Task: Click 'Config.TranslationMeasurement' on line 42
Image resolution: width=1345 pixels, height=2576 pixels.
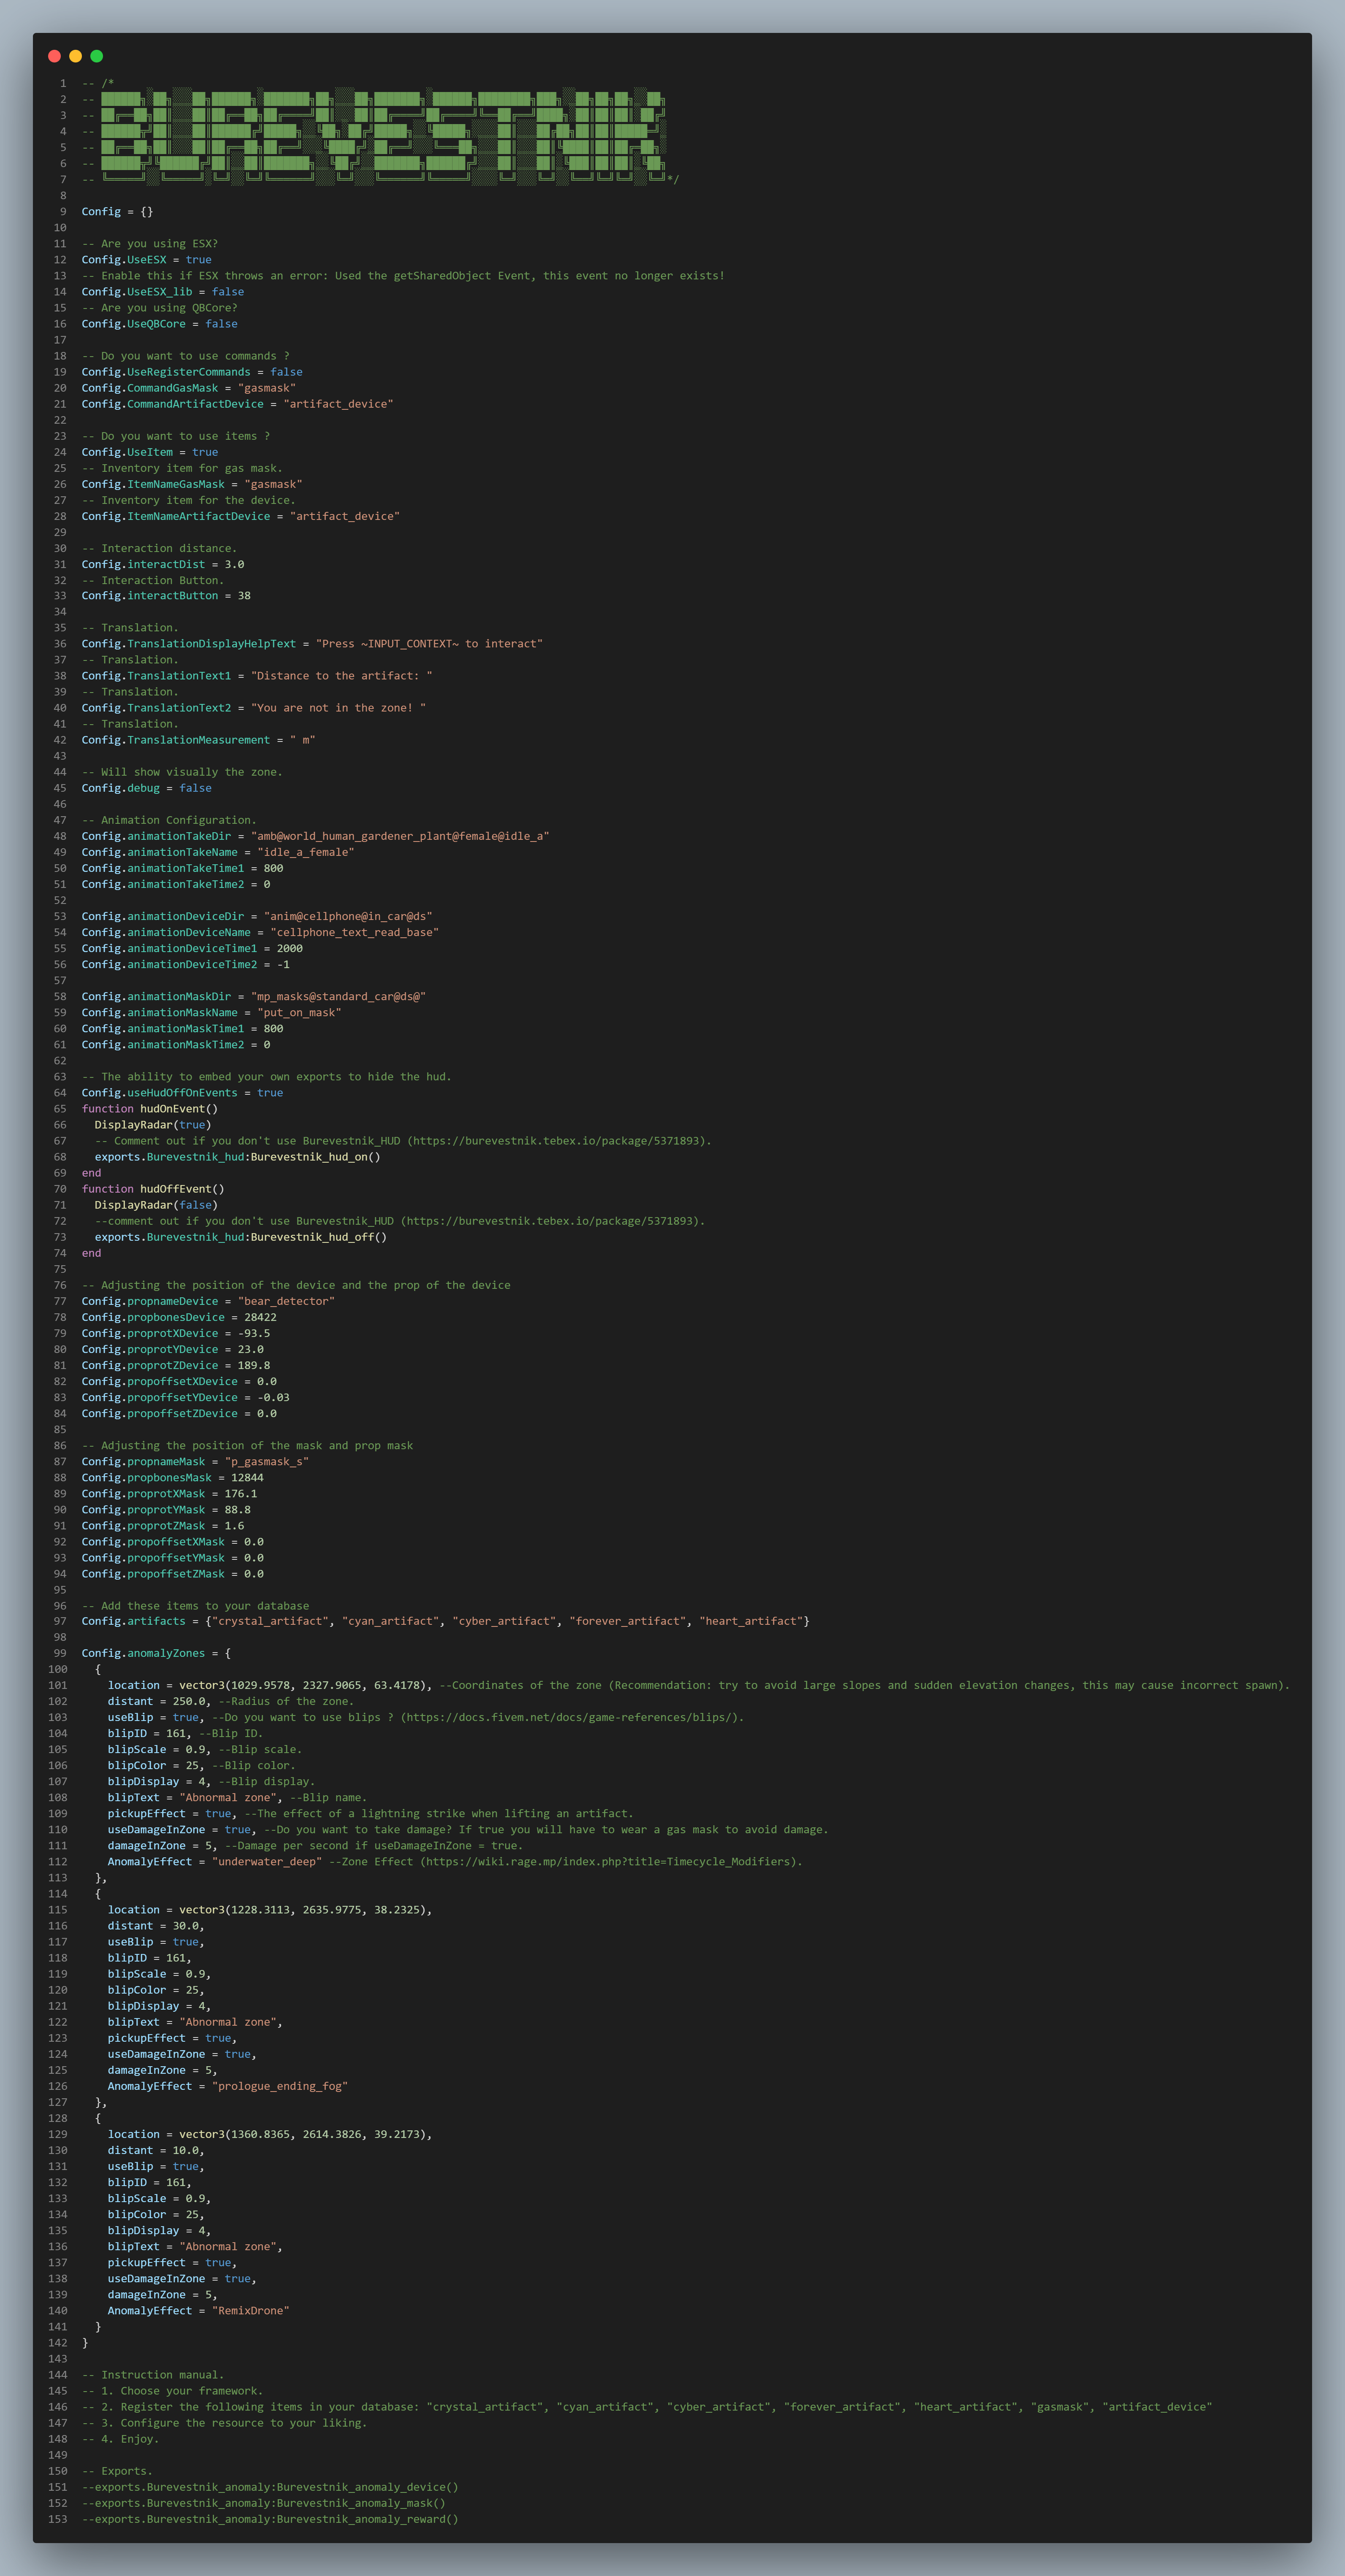Action: pos(176,740)
